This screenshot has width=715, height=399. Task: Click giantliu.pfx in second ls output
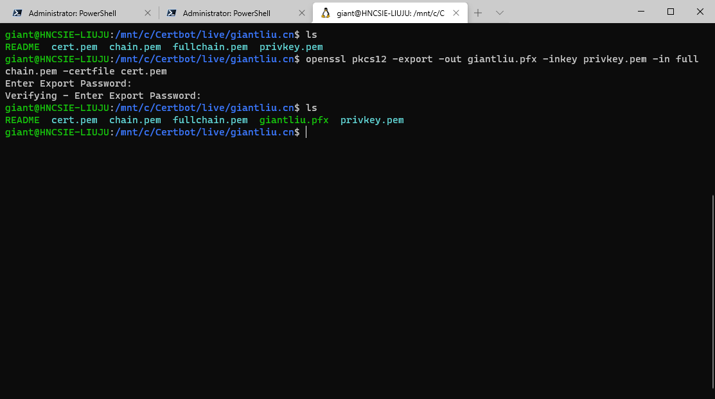click(294, 120)
